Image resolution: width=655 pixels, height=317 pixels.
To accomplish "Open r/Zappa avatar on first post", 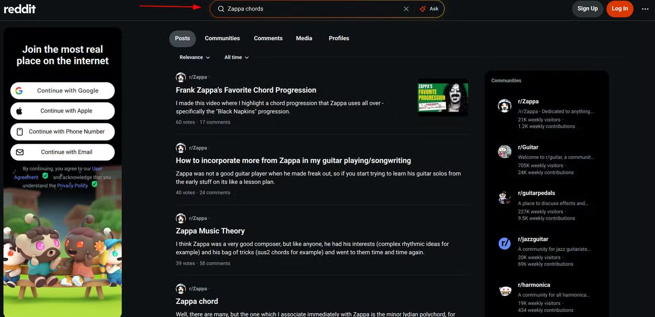I will pyautogui.click(x=181, y=77).
